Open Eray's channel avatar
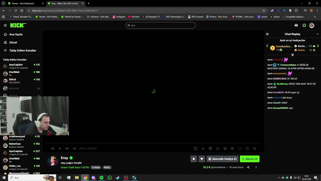Screen dimensions: 321x181 click(53, 161)
